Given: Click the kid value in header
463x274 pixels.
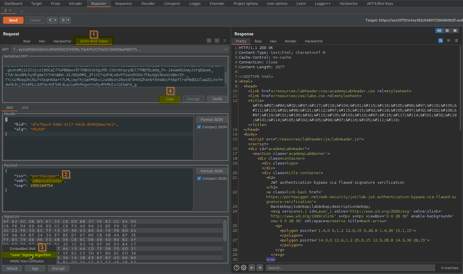Looking at the screenshot, I should pyautogui.click(x=73, y=124).
